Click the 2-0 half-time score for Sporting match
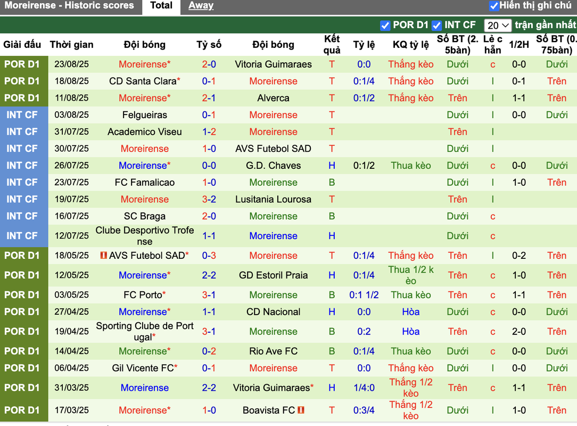The width and height of the screenshot is (577, 426). pyautogui.click(x=519, y=332)
